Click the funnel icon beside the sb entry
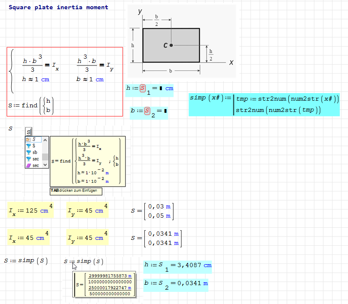Viewport: 348px width, 304px height. pos(29,152)
